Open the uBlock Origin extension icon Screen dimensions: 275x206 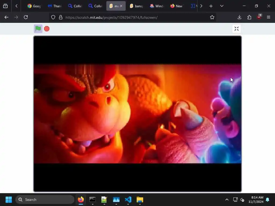[x=259, y=17]
